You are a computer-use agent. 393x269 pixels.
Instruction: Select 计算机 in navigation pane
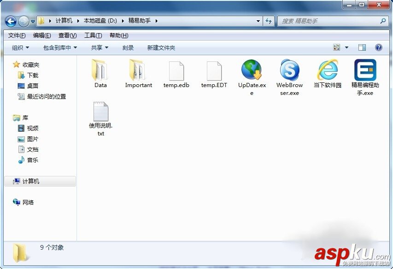click(x=40, y=181)
